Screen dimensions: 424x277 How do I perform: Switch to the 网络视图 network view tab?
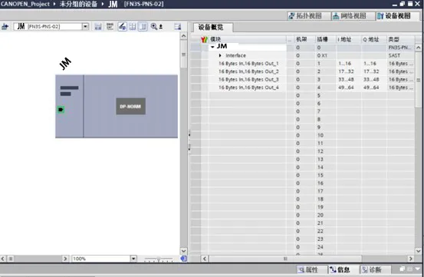(x=350, y=16)
